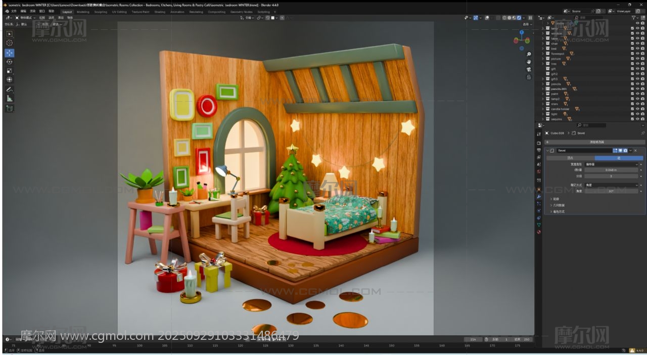Select the Move tool in toolbar

[10, 53]
